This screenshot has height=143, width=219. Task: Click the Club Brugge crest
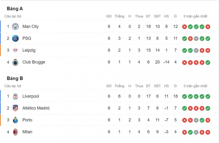(x=15, y=62)
